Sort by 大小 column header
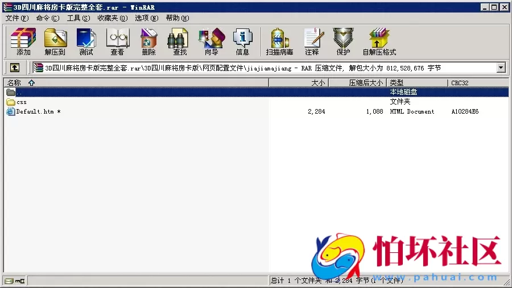This screenshot has width=512, height=288. tap(299, 83)
